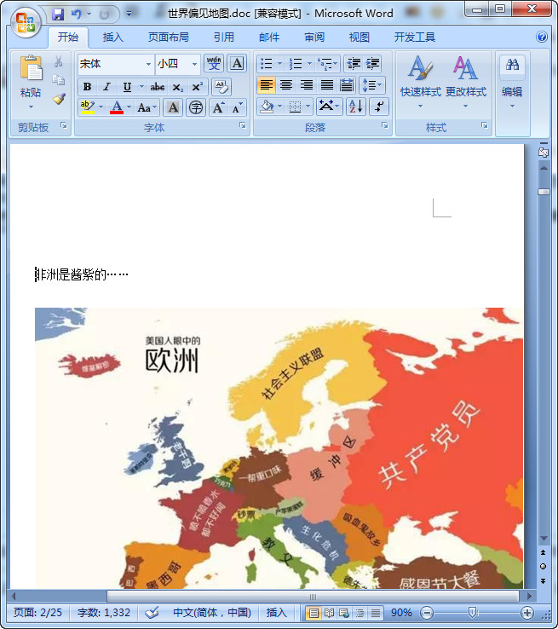558x629 pixels.
Task: Click the 90% zoom level
Action: [x=401, y=613]
